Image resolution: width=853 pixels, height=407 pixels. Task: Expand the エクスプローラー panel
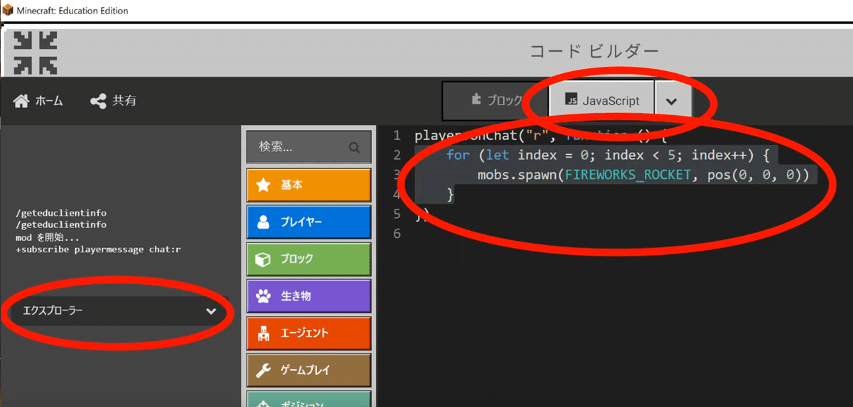pos(118,311)
